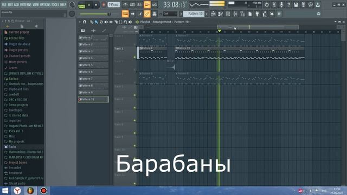Expand Current project in Browser
Image resolution: width=347 pixels, height=195 pixels.
click(x=19, y=32)
